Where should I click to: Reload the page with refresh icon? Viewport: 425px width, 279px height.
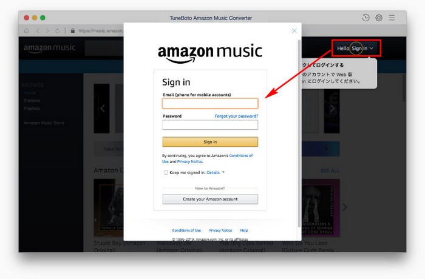(x=57, y=30)
